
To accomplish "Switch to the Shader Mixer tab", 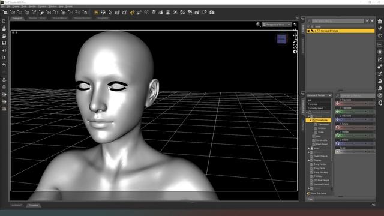I will pyautogui.click(x=59, y=19).
